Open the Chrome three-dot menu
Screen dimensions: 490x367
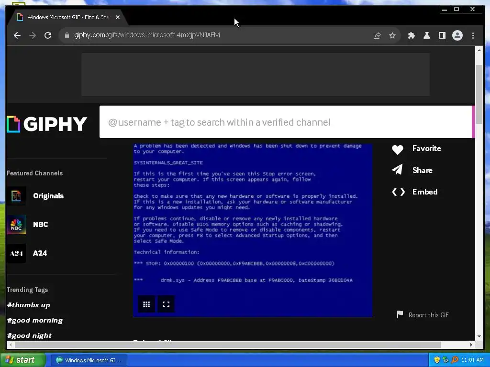click(473, 35)
